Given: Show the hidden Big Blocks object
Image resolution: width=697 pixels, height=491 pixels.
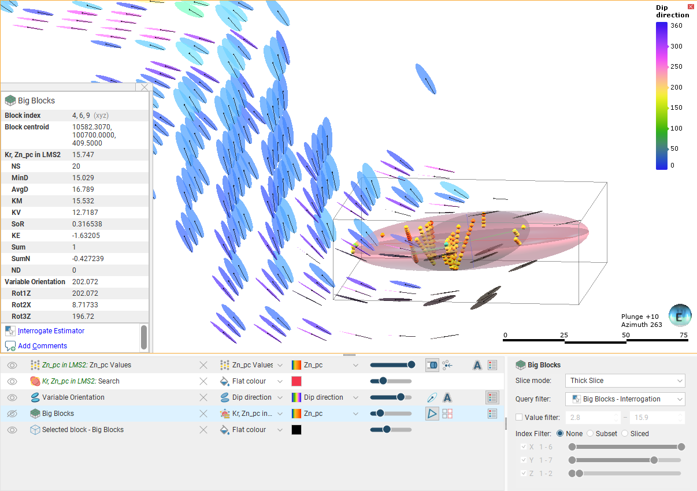Looking at the screenshot, I should [12, 414].
